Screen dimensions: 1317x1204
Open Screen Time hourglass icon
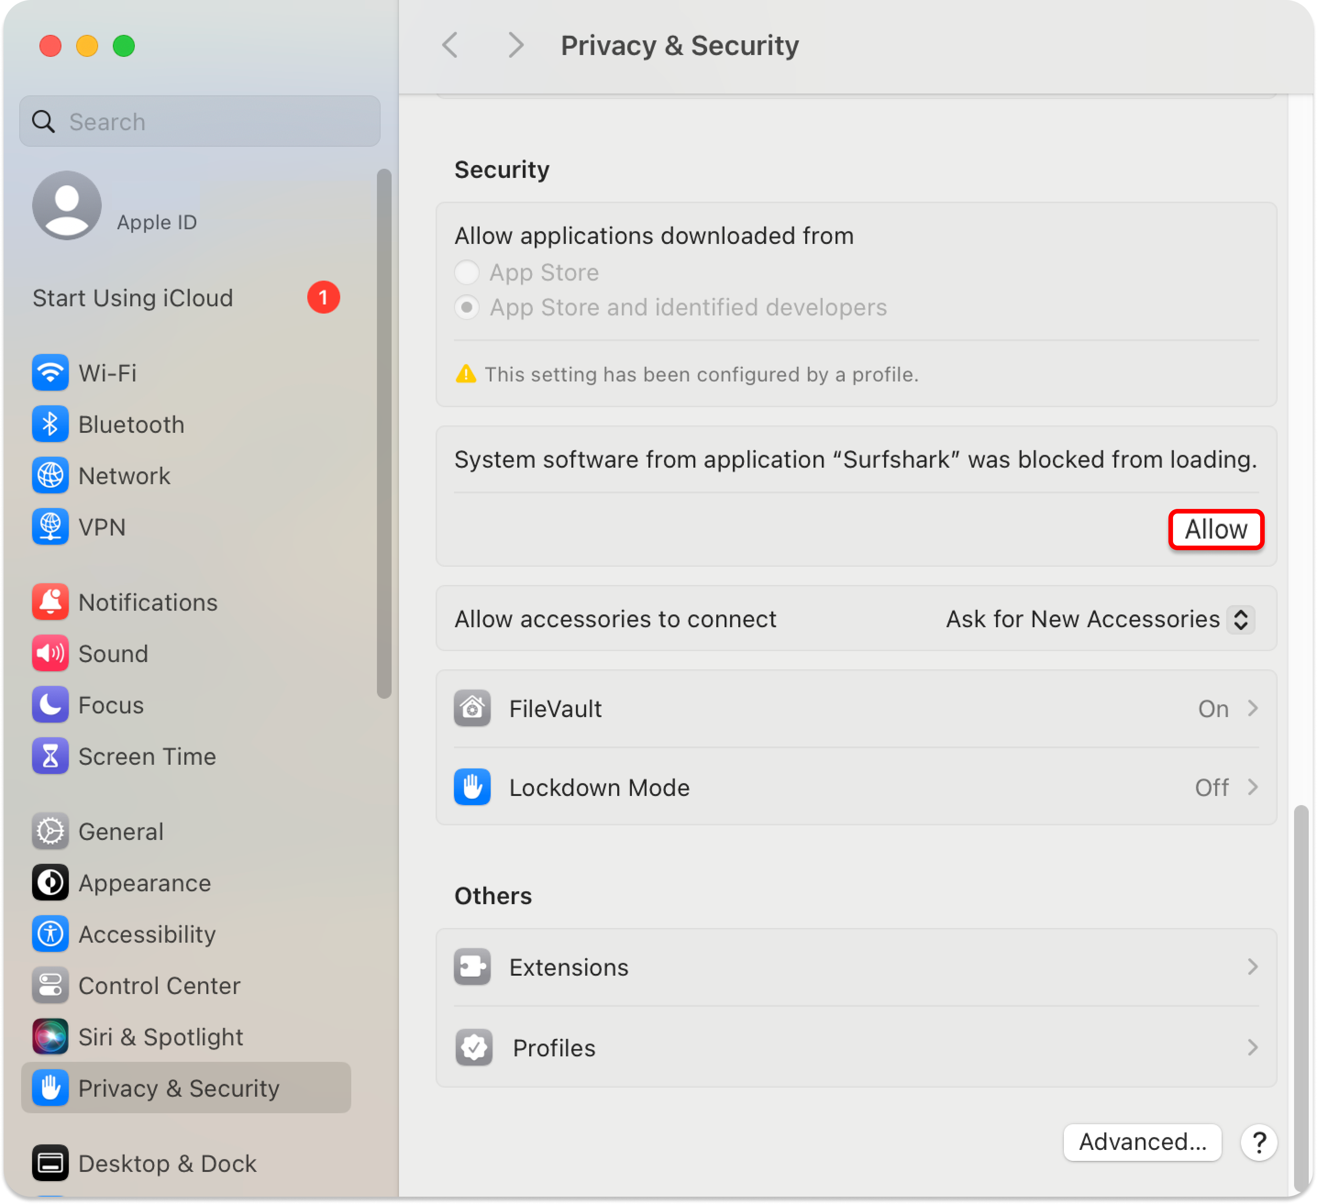point(50,756)
